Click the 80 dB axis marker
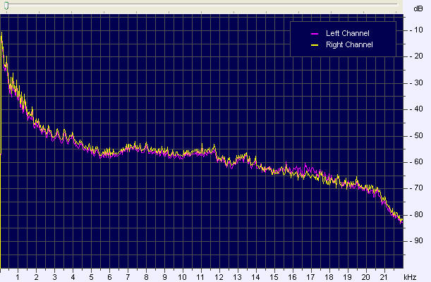This screenshot has height=282, width=431. 416,214
